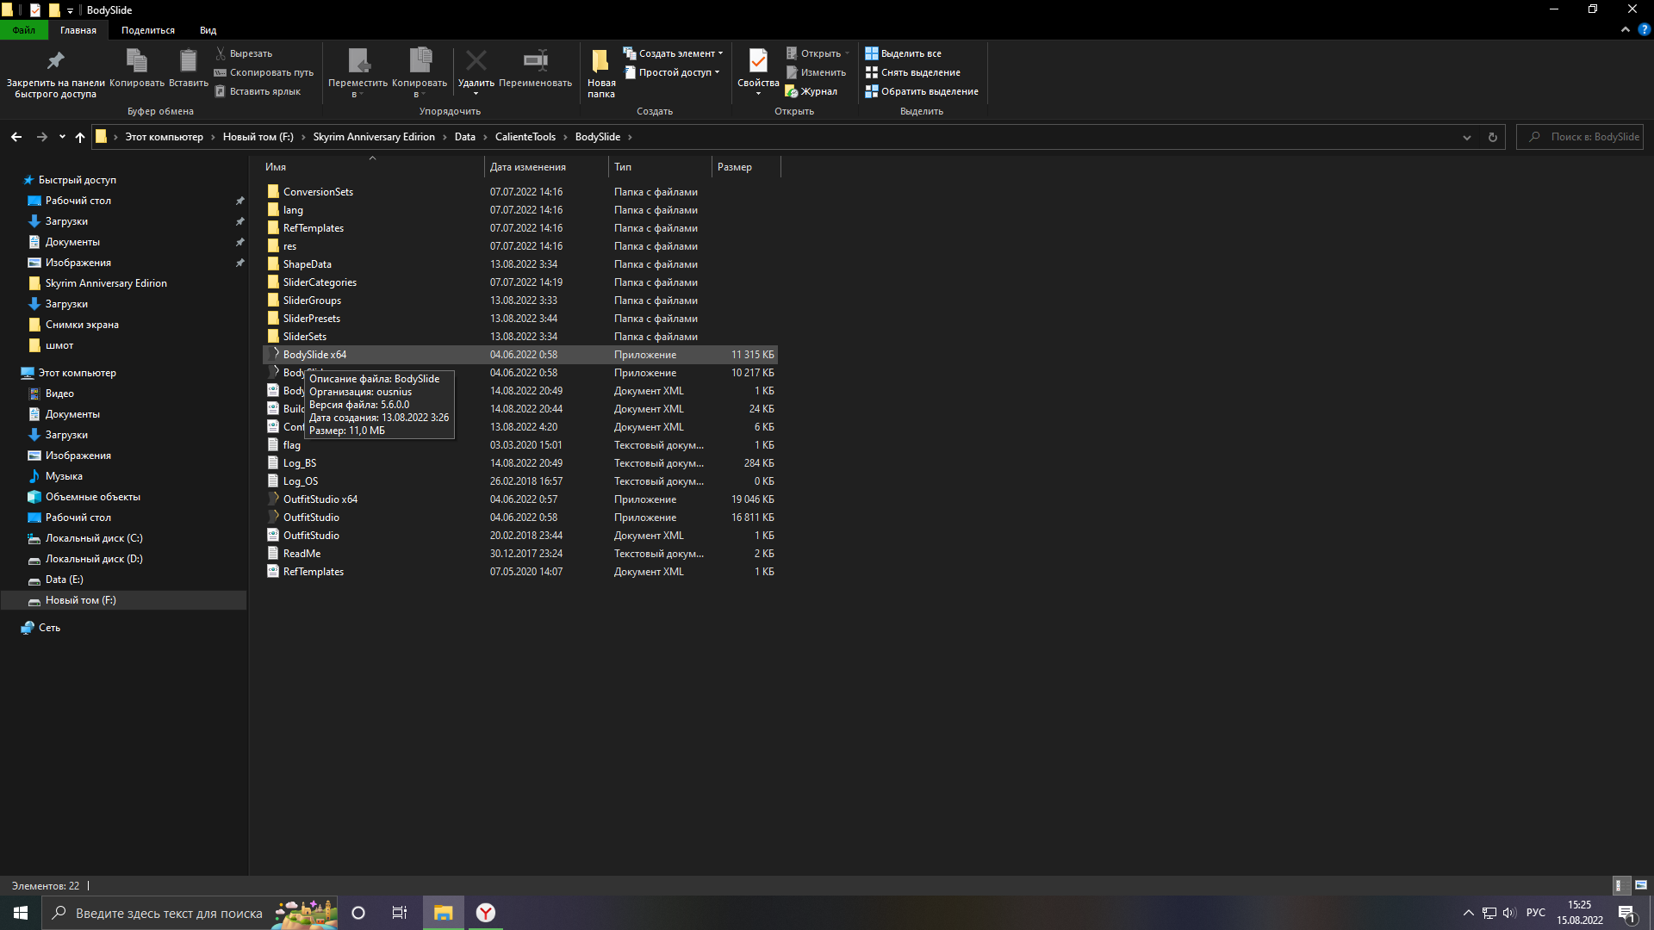Open Properties (Свойства) icon in ribbon
This screenshot has width=1654, height=930.
click(758, 61)
